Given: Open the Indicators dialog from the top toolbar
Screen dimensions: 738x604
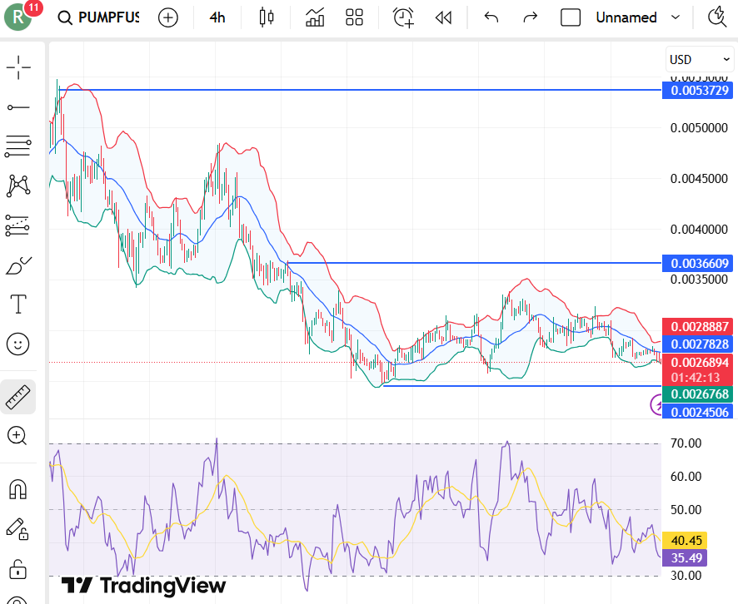Looking at the screenshot, I should 314,17.
